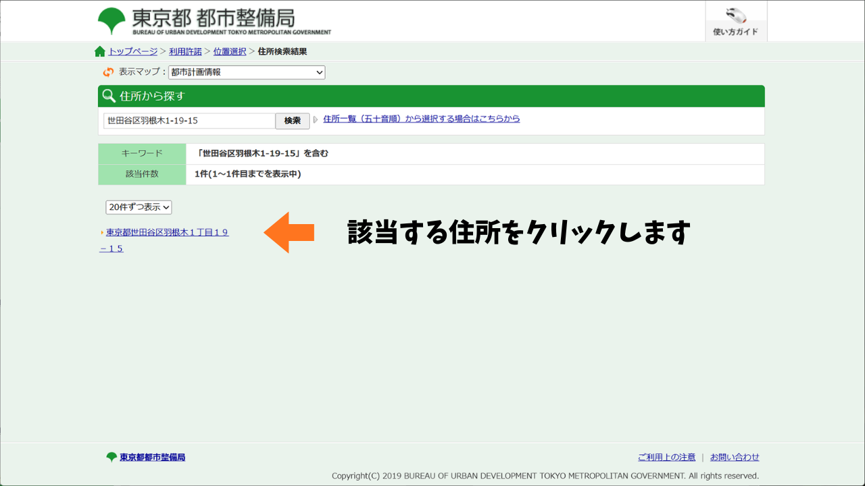The width and height of the screenshot is (865, 486).
Task: Click the magnifier icon on the 住所から探す bar
Action: (x=109, y=96)
